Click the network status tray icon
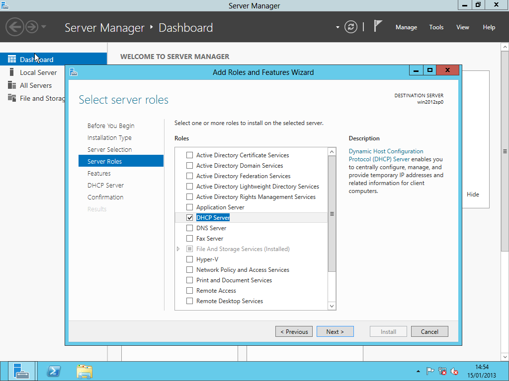Screen dimensions: 509x381 tap(442, 371)
